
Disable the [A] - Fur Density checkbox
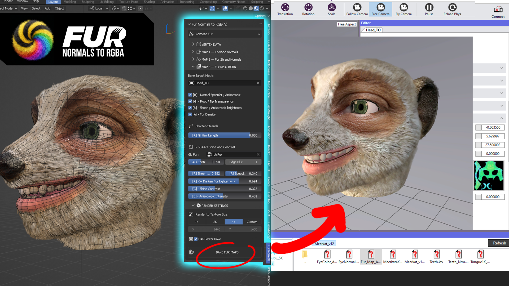click(190, 114)
